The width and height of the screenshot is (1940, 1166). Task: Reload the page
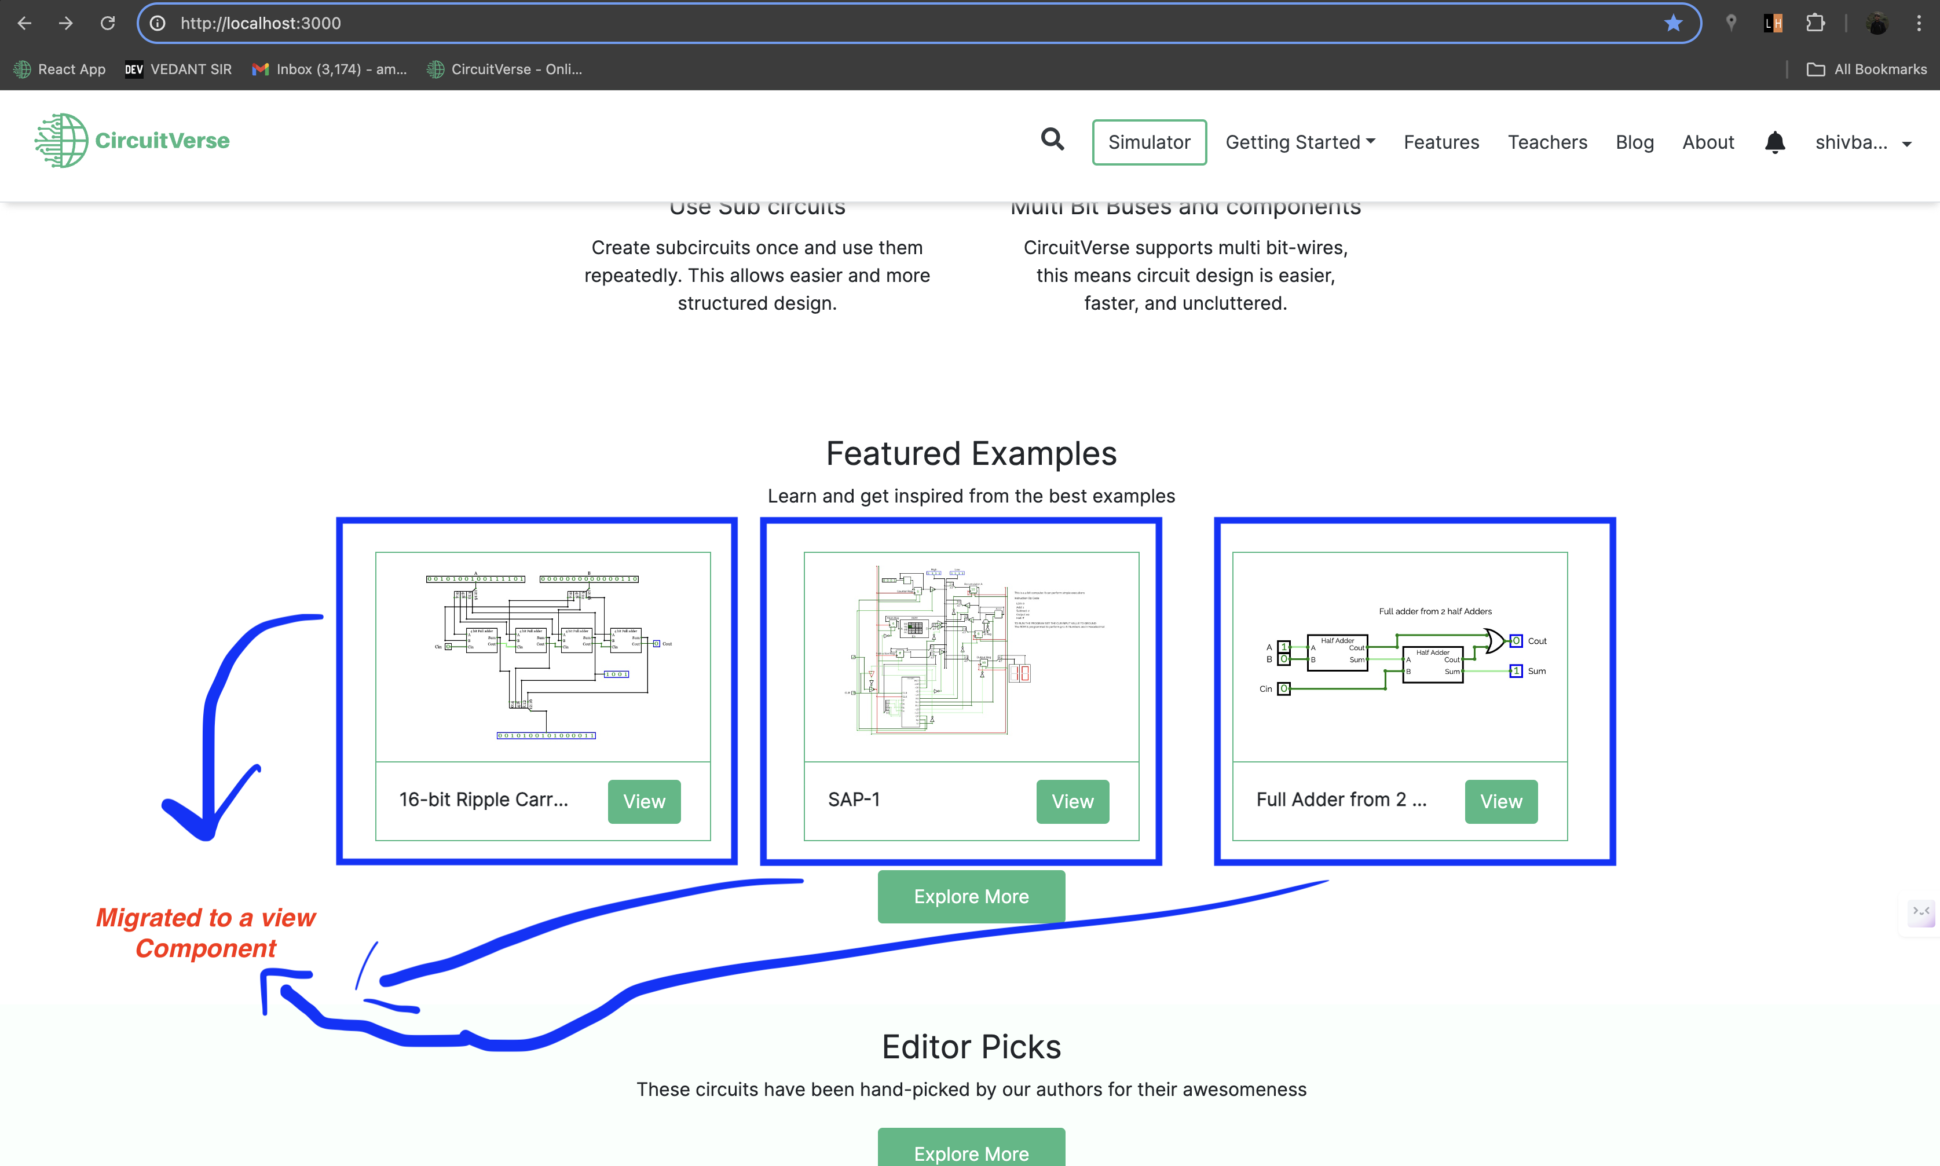tap(108, 23)
